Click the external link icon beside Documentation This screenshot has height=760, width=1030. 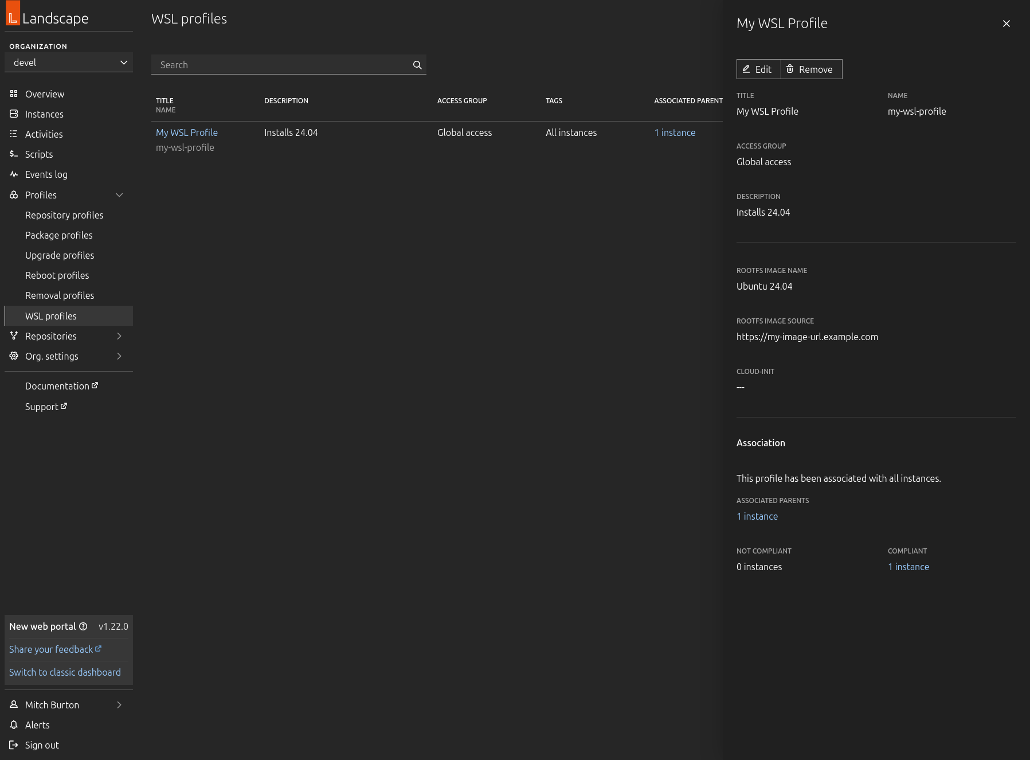tap(95, 385)
